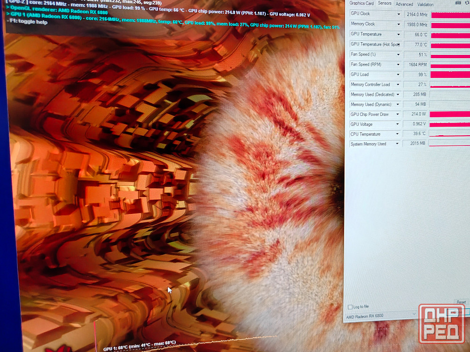
Task: Enable the Log to file checkbox
Action: click(350, 307)
